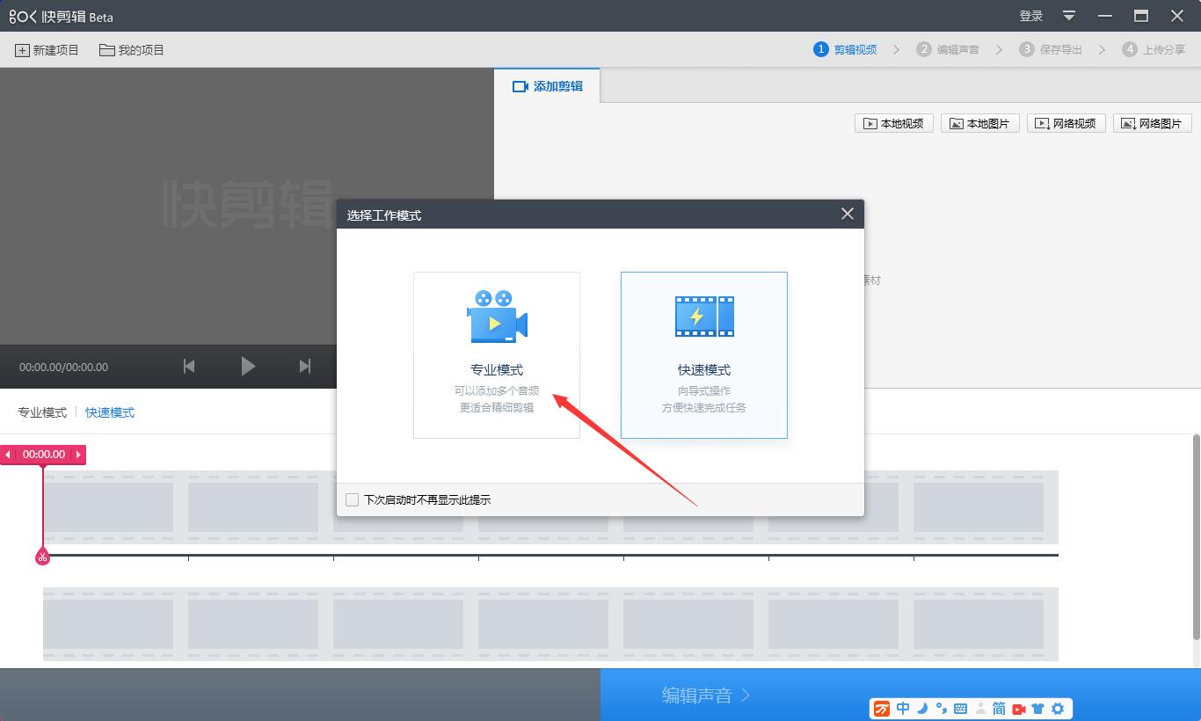Go to step 3 保存导出
The image size is (1201, 721).
click(1051, 49)
